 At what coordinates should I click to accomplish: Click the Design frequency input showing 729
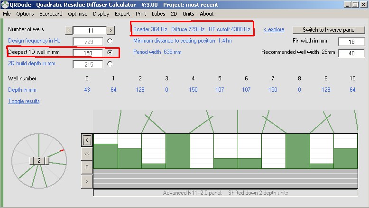click(x=88, y=42)
